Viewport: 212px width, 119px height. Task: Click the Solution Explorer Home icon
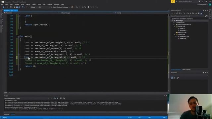click(x=177, y=13)
